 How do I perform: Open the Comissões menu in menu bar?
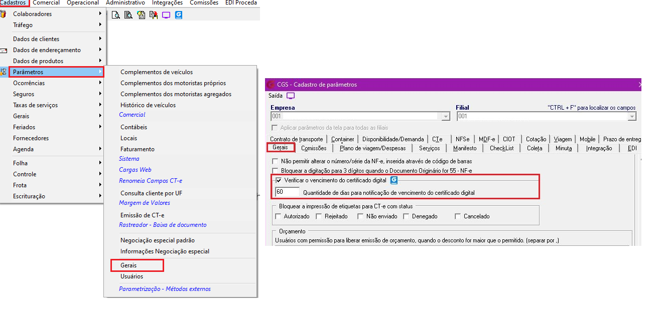[x=204, y=3]
